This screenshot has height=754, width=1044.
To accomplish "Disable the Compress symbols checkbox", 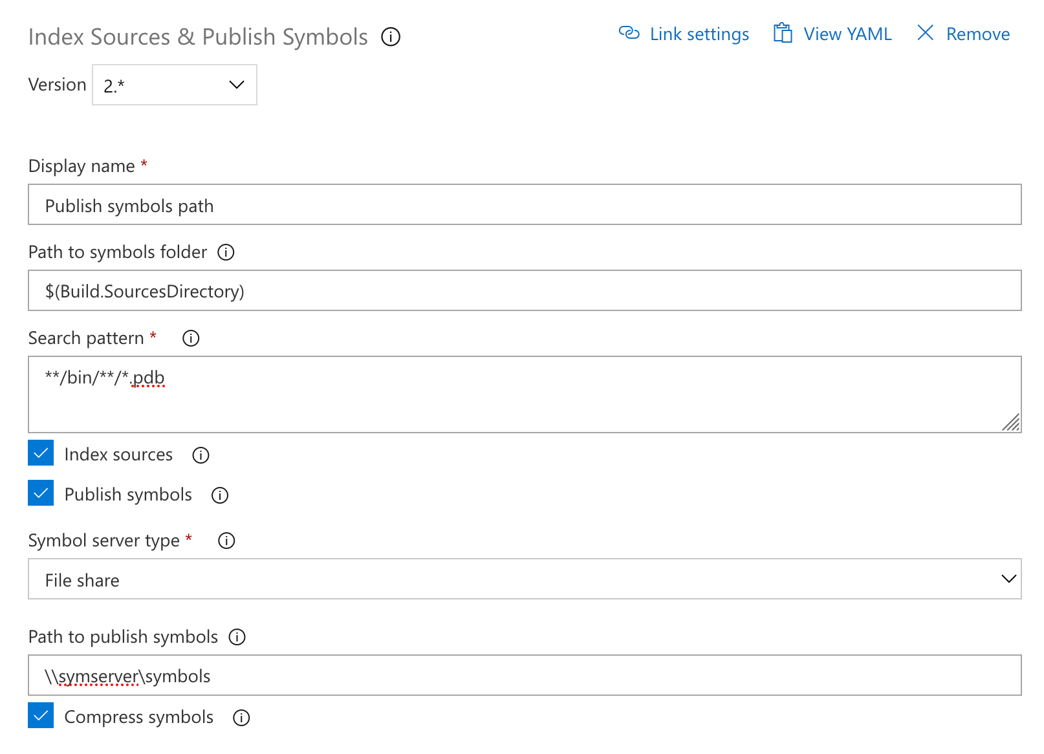I will pyautogui.click(x=41, y=716).
